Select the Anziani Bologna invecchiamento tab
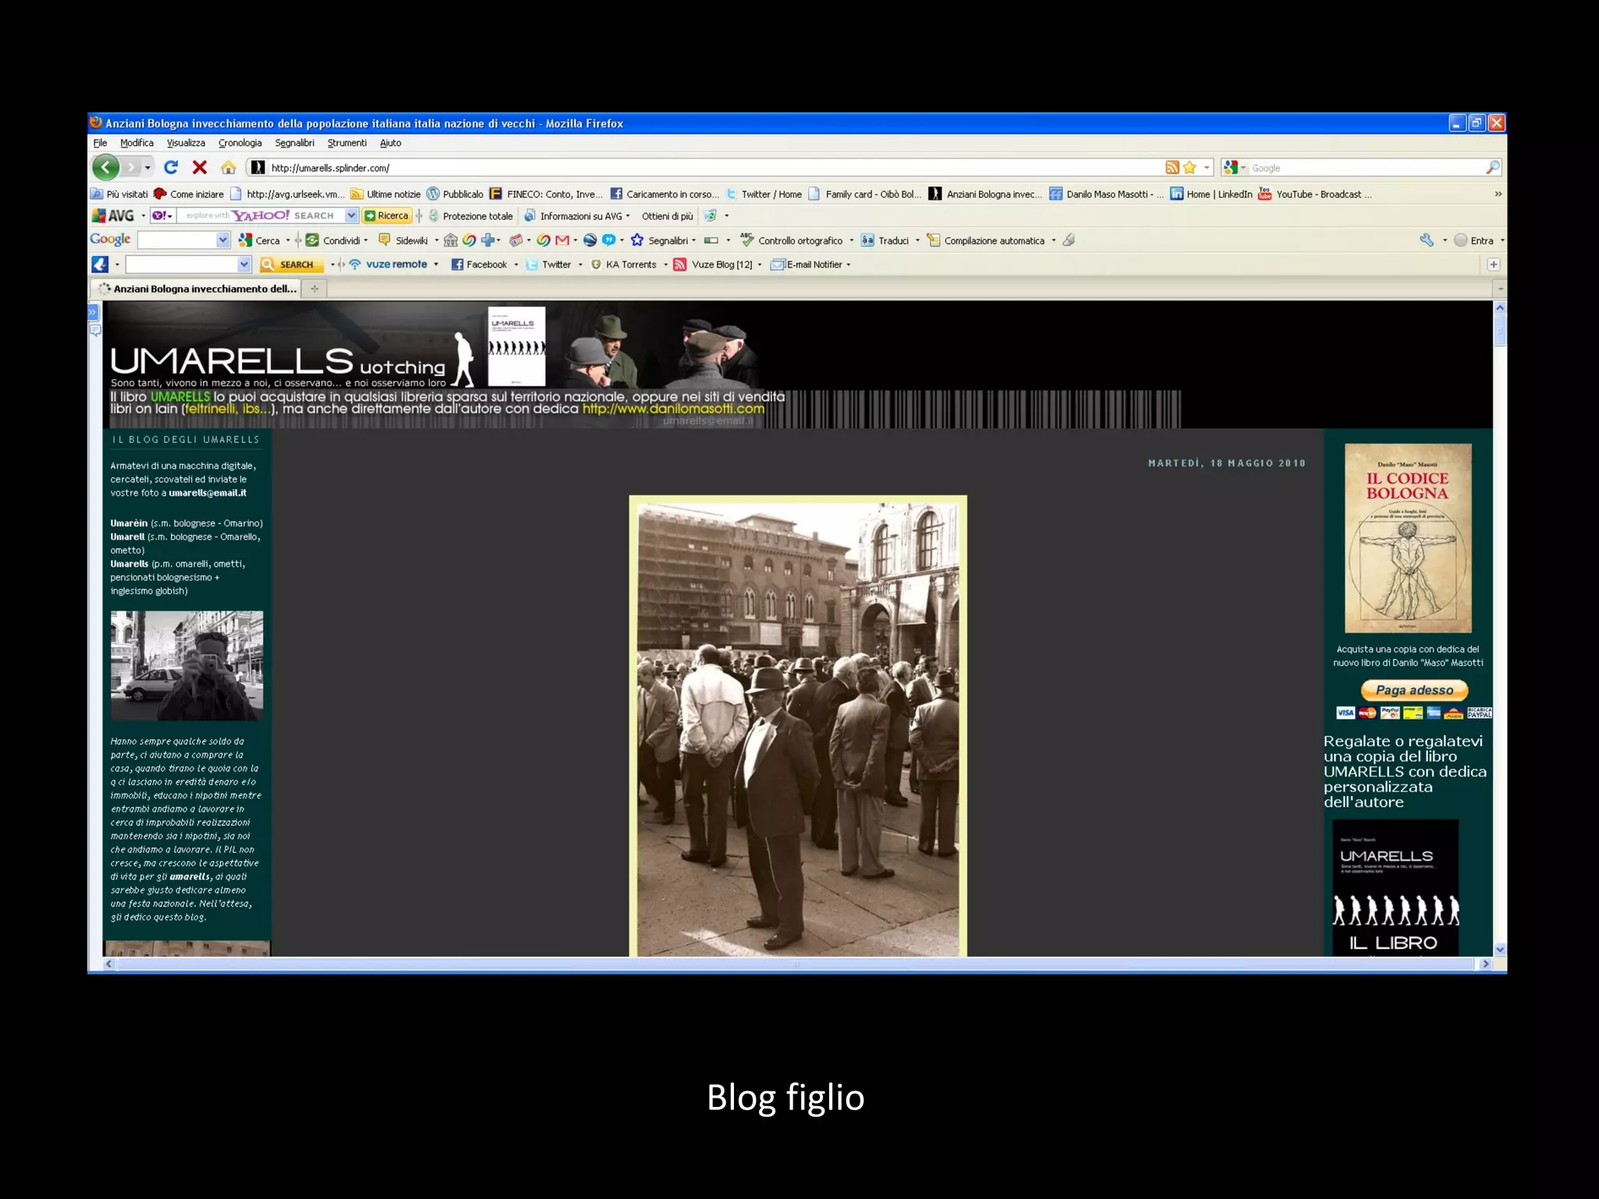 point(204,289)
